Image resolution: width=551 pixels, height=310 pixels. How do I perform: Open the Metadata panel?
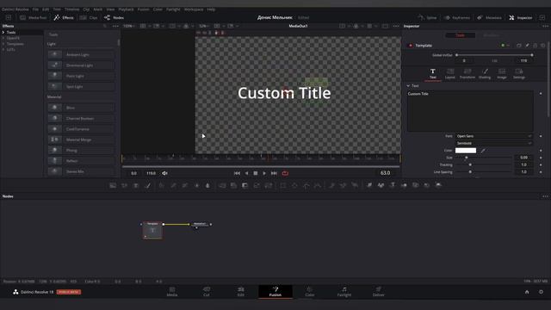[489, 17]
